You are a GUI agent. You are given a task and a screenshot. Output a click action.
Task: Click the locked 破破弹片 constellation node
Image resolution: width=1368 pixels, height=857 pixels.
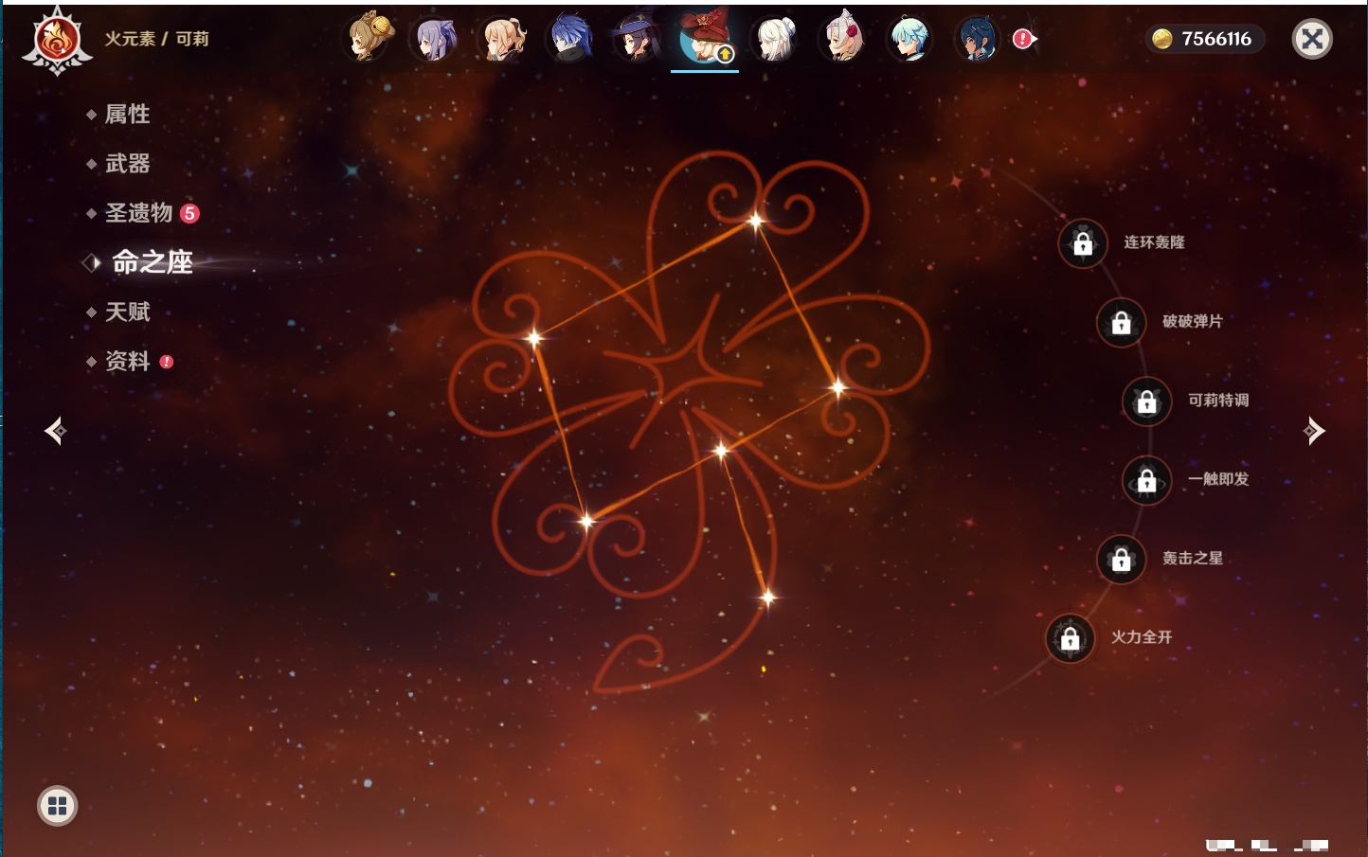pyautogui.click(x=1121, y=323)
